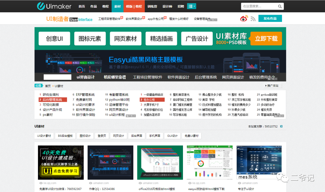Open the 广告设计 category button
The width and height of the screenshot is (325, 192).
click(197, 39)
